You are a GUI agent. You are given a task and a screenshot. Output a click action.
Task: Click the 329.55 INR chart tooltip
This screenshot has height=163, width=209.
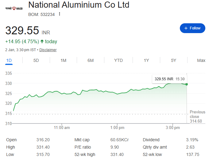click(169, 79)
